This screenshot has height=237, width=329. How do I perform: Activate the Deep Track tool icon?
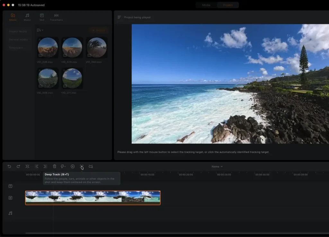coord(82,166)
